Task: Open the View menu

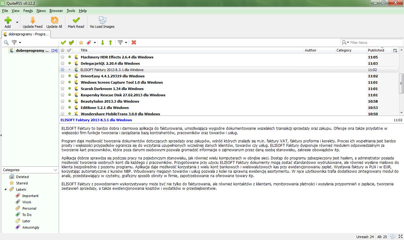Action: click(15, 11)
